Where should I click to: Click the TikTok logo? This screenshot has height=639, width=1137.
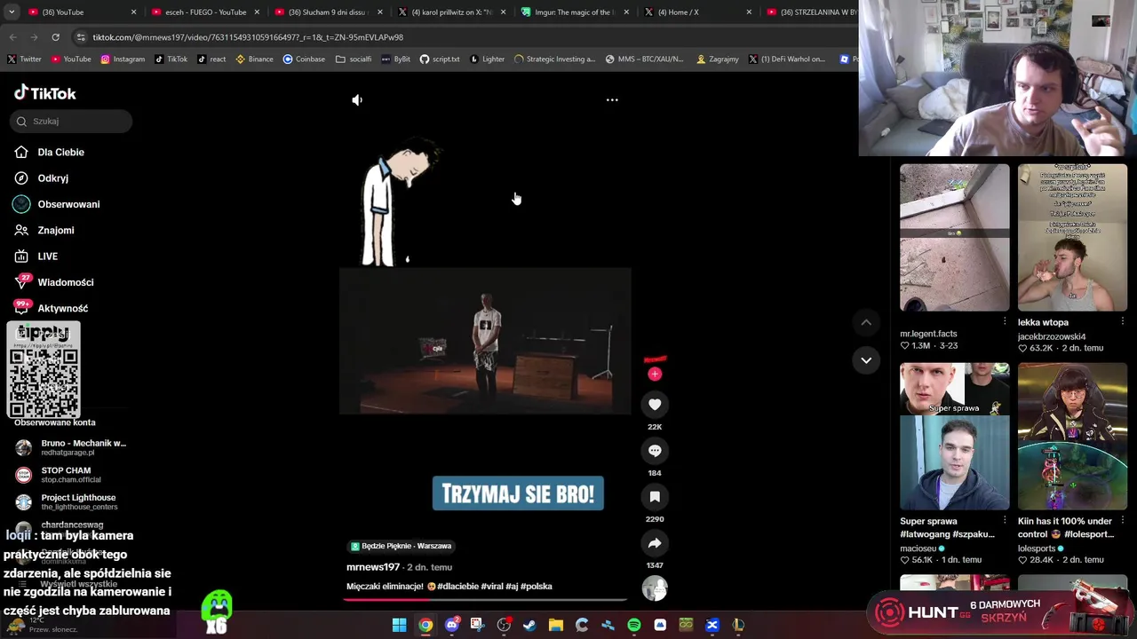[44, 93]
